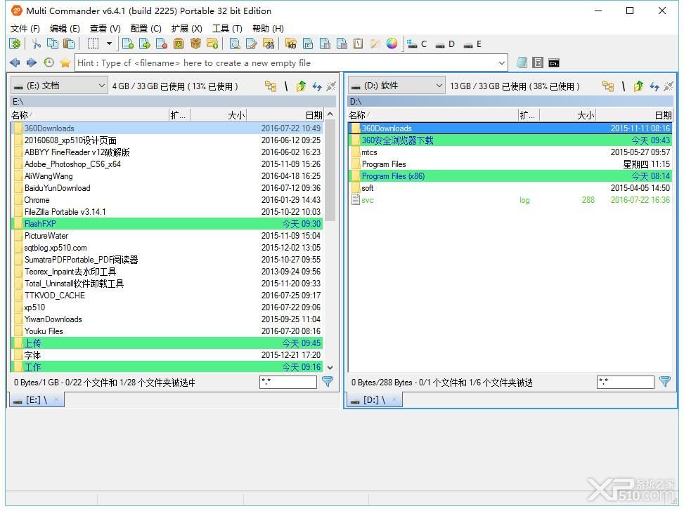Open the 查看 (V) menu

(x=105, y=28)
